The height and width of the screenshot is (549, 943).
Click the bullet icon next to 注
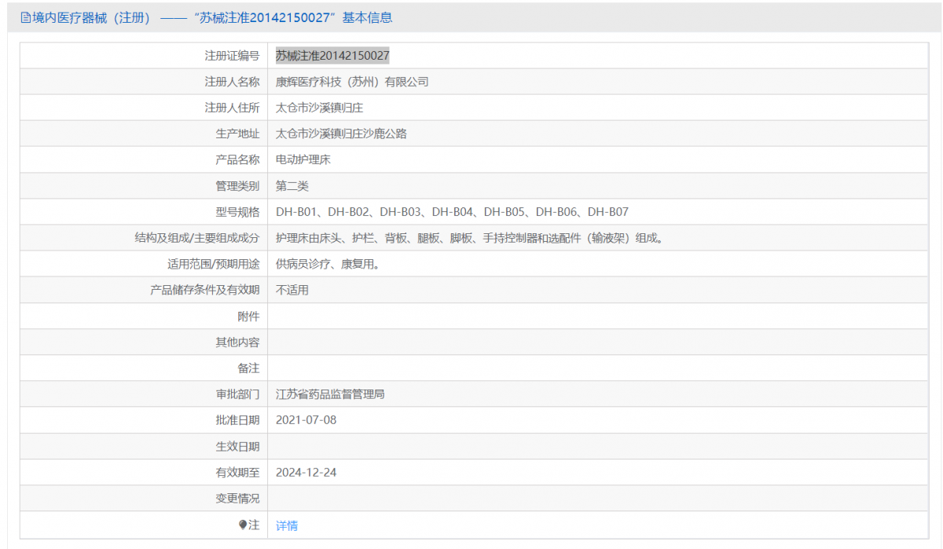243,525
